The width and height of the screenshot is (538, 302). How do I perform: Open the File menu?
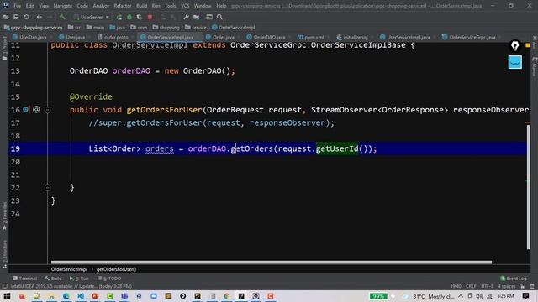coord(17,6)
